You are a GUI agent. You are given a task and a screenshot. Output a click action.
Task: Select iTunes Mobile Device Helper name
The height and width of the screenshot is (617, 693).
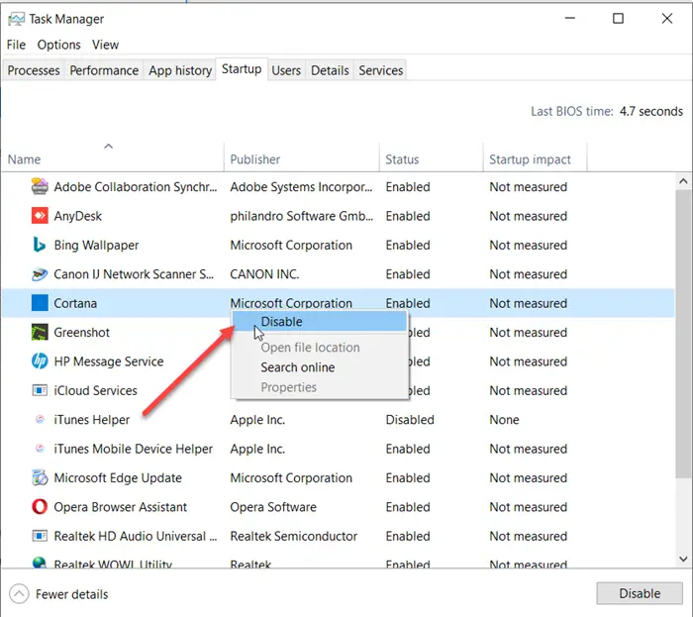(x=133, y=449)
